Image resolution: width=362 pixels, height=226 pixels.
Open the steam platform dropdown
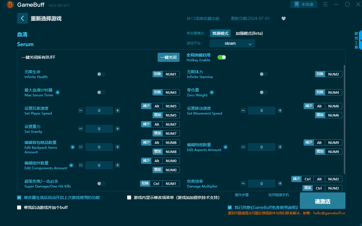point(232,43)
